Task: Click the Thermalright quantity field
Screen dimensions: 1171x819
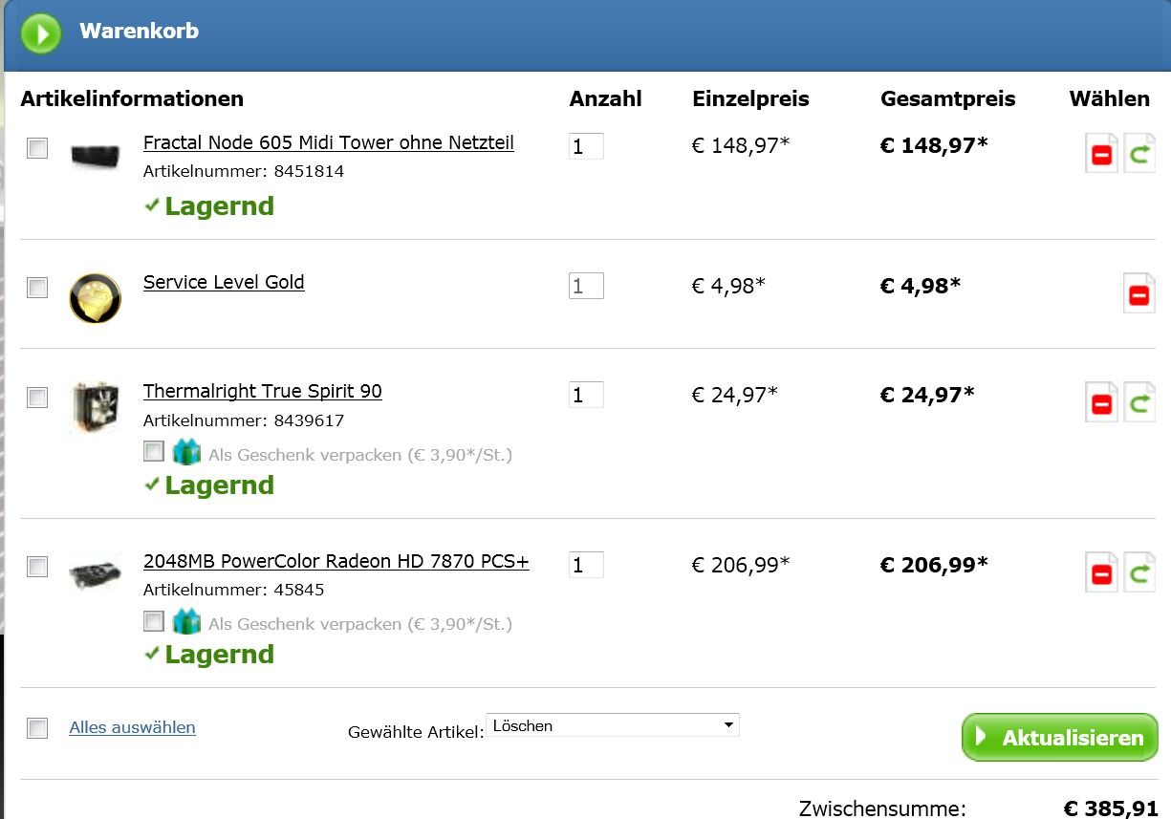Action: [586, 395]
